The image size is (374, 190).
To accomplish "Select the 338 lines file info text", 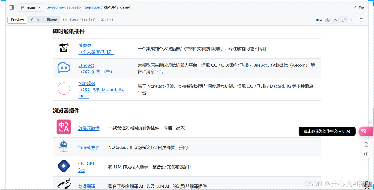I will (x=88, y=20).
